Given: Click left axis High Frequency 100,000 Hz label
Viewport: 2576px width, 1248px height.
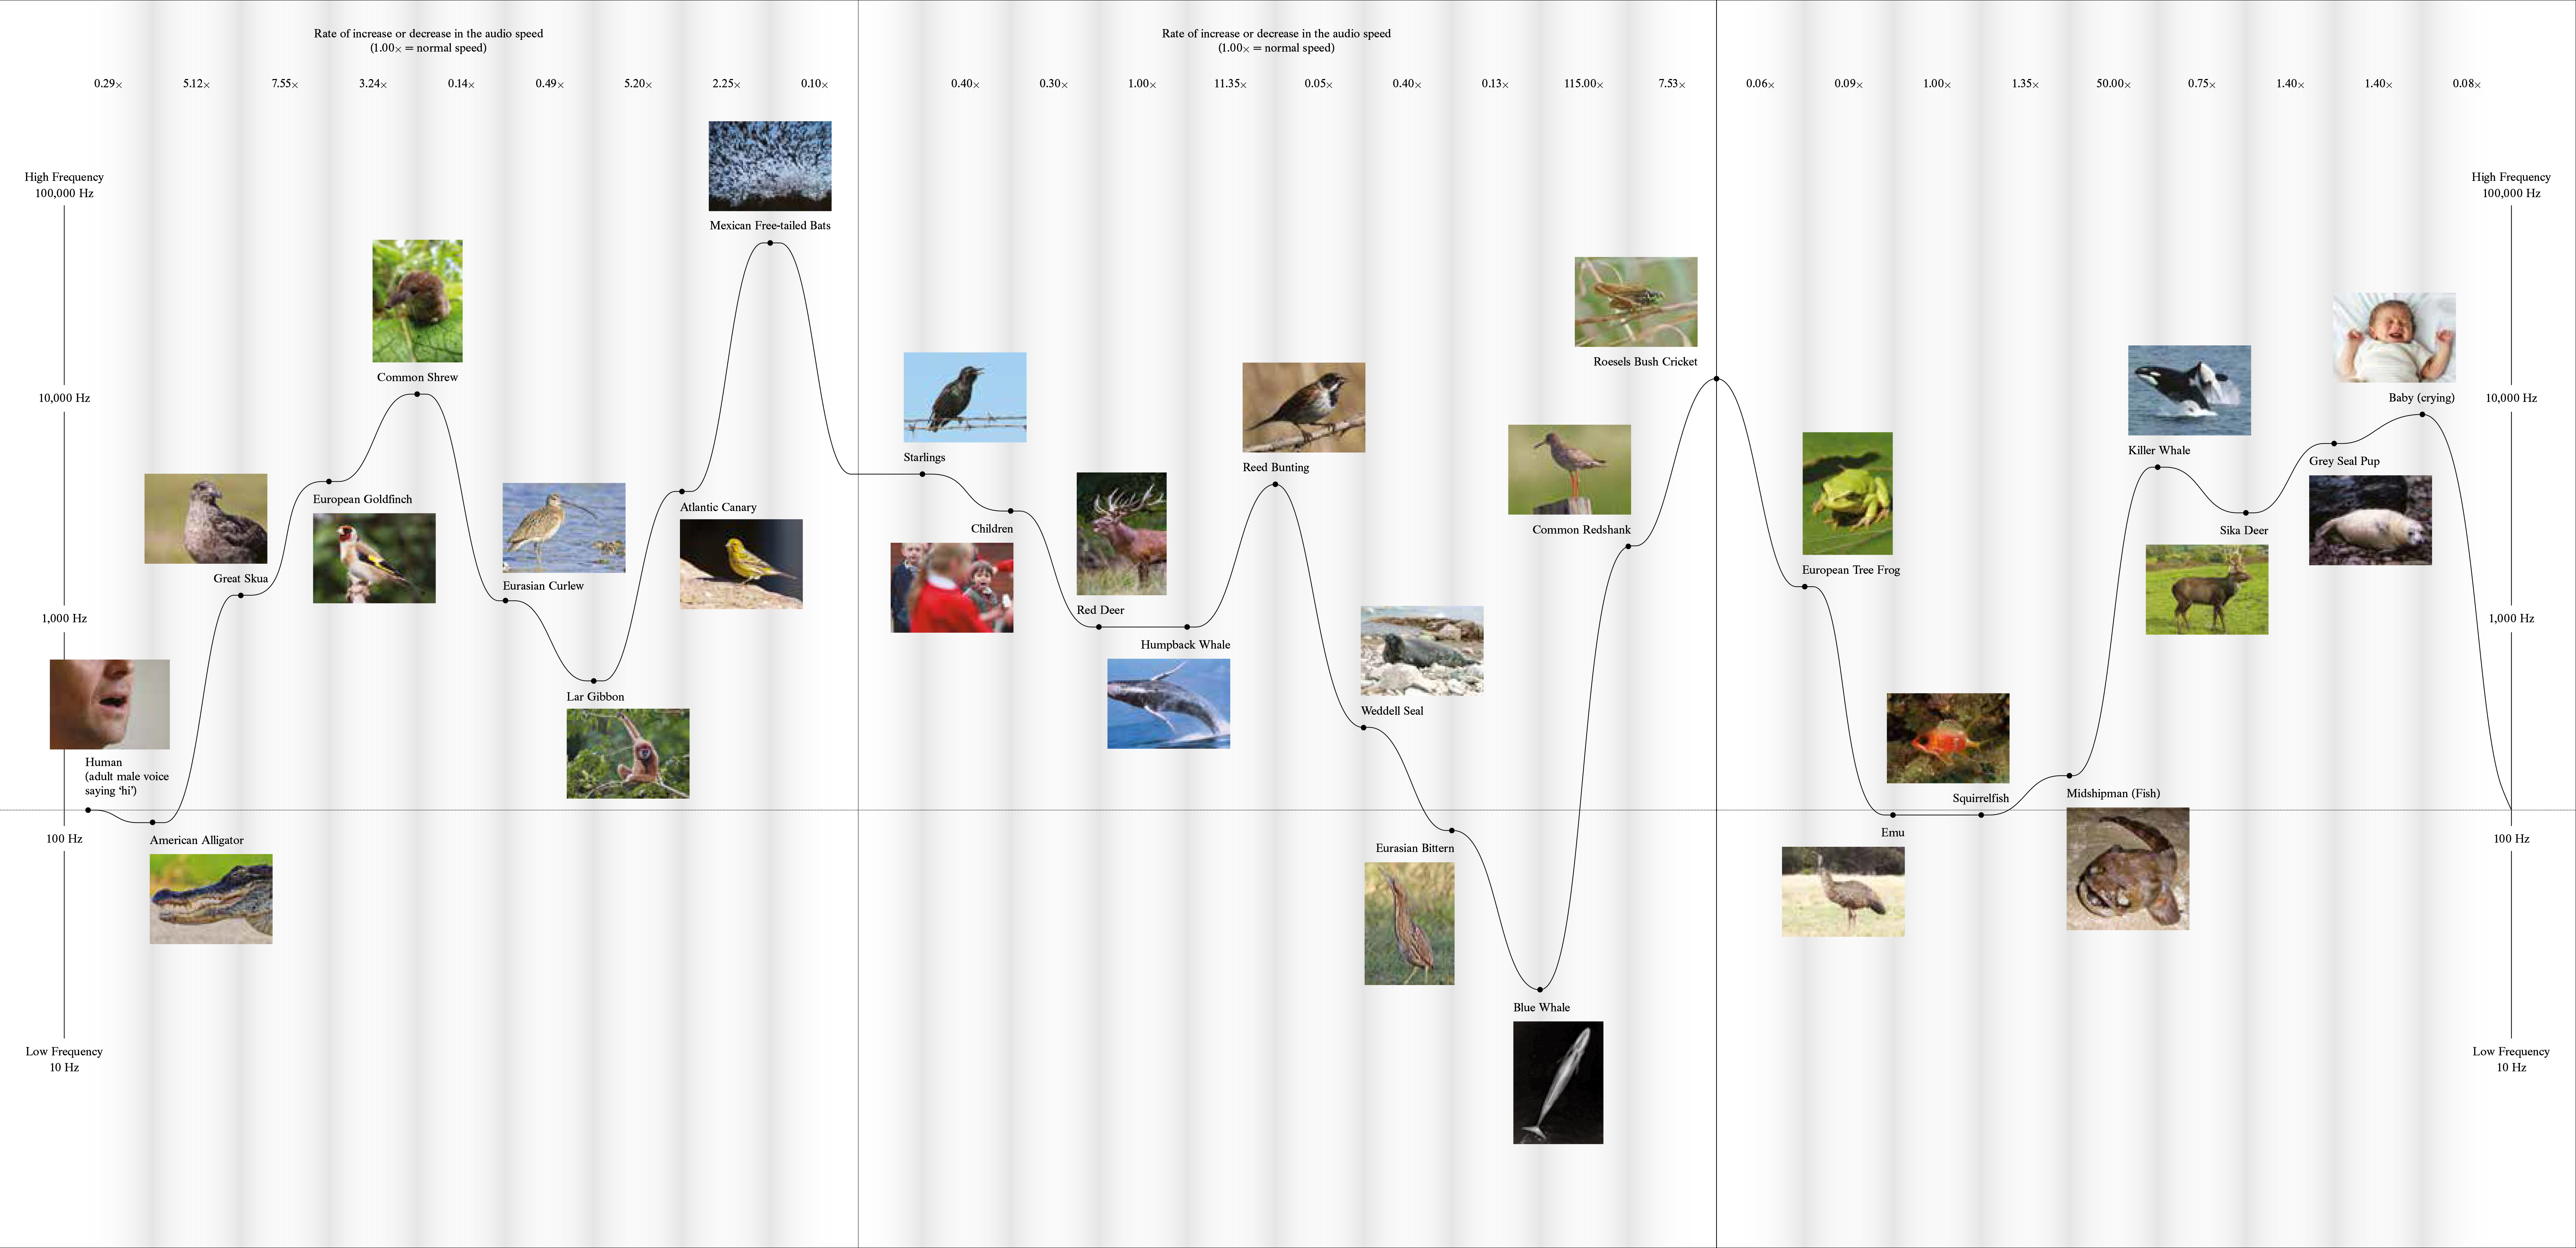Looking at the screenshot, I should point(64,185).
